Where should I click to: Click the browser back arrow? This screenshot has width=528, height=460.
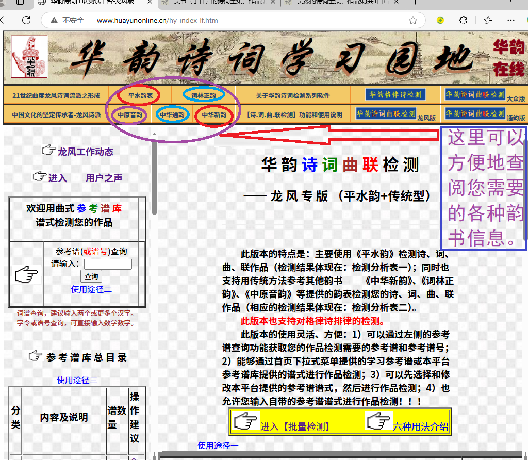(x=4, y=20)
